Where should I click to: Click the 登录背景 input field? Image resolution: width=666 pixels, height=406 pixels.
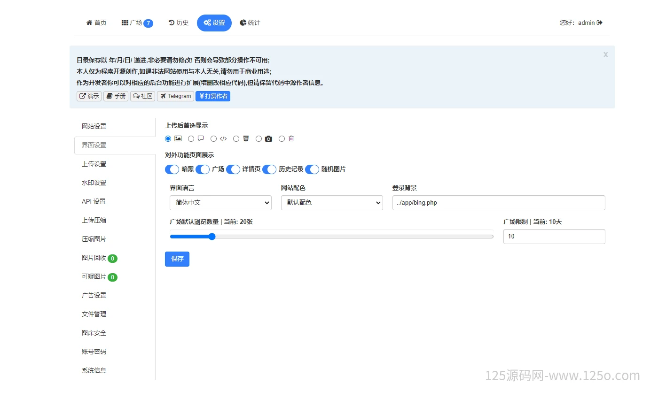(499, 203)
